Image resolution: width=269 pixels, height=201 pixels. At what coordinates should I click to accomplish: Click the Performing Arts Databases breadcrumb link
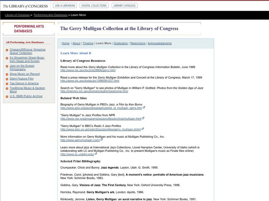[x=50, y=15]
